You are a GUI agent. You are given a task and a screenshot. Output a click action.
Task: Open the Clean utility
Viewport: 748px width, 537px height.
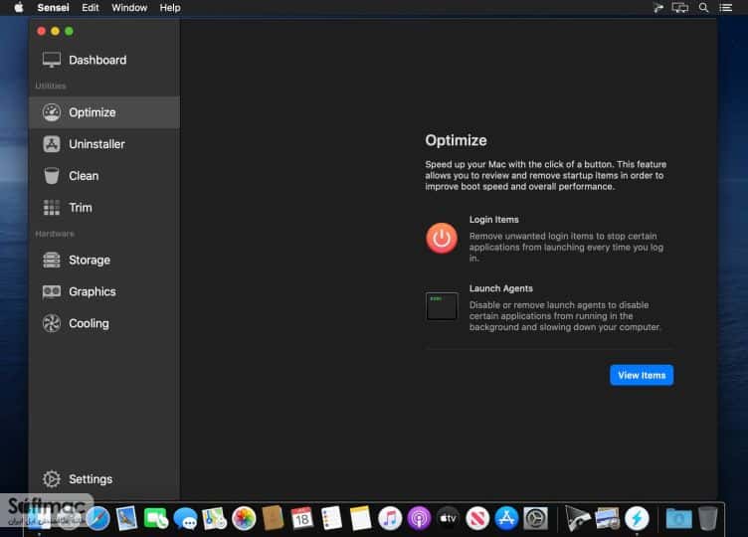(x=104, y=176)
